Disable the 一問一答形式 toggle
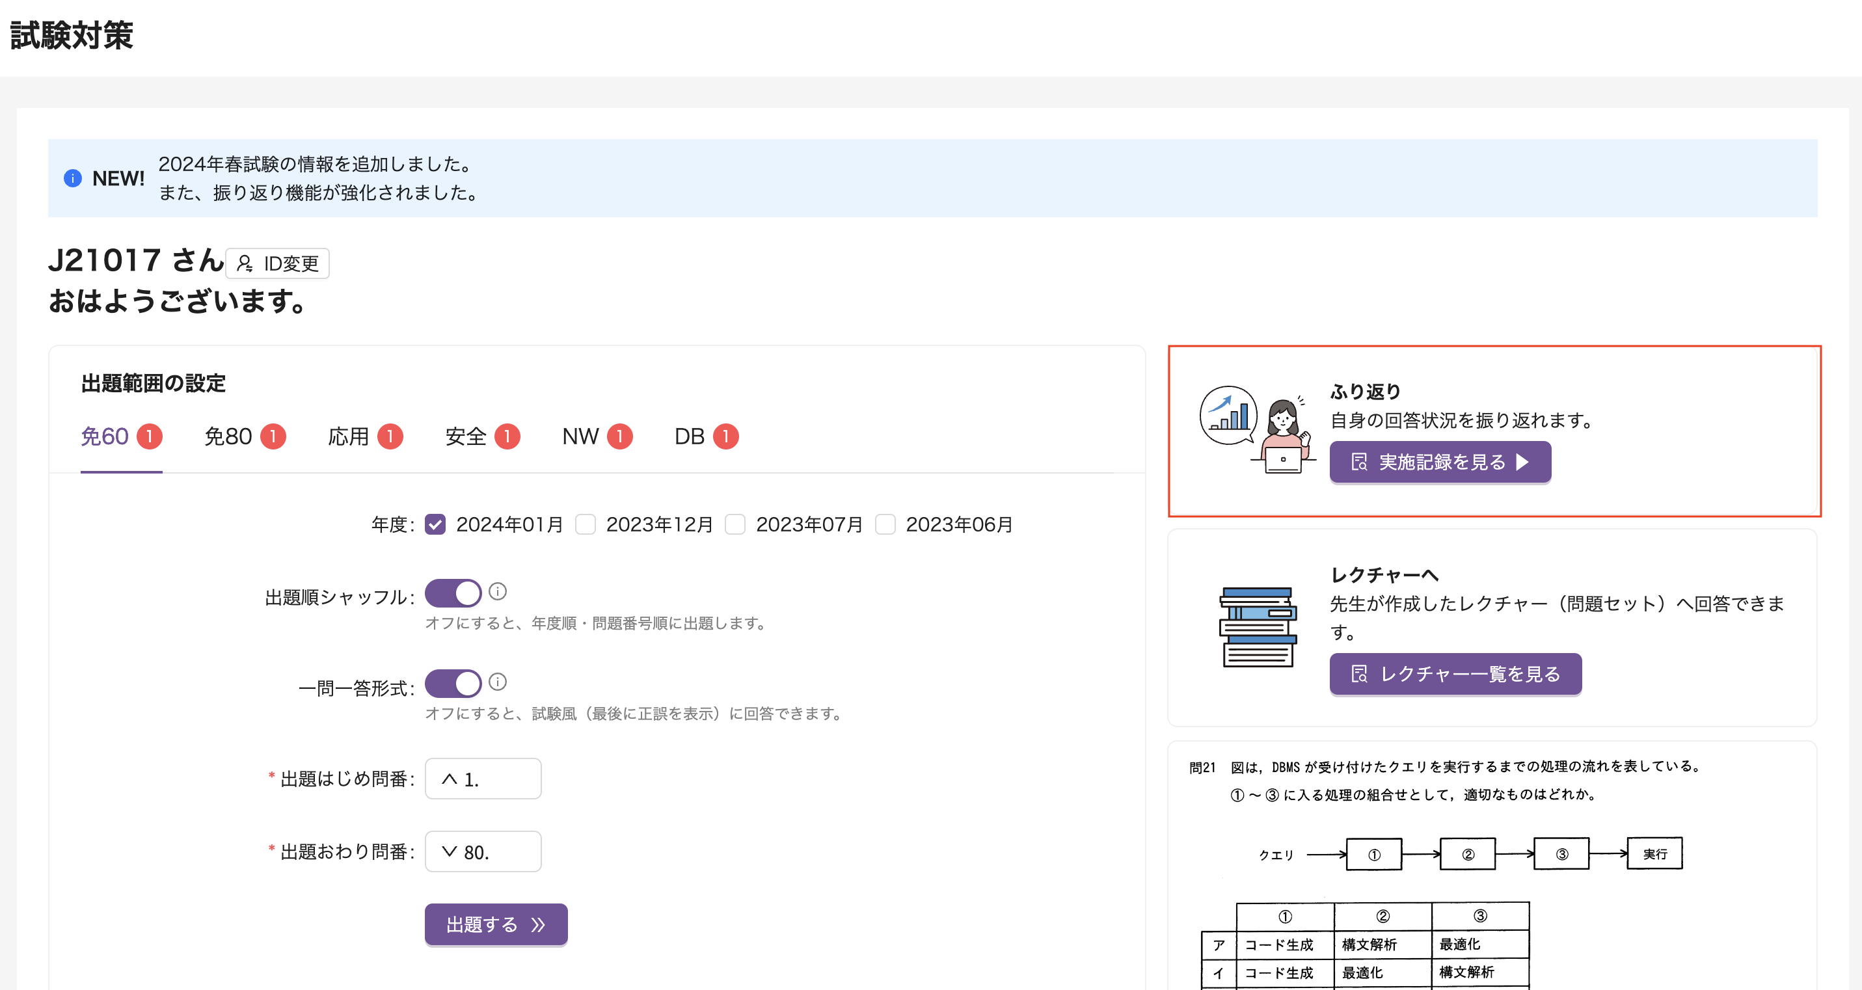The height and width of the screenshot is (990, 1862). (453, 682)
